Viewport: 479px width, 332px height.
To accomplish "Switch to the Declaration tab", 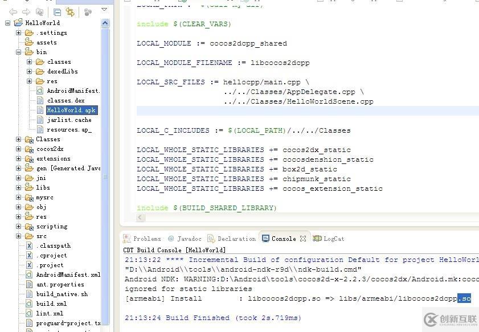I will (x=232, y=239).
